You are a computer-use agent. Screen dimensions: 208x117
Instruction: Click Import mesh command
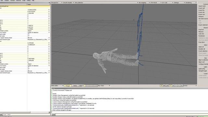coord(202,6)
